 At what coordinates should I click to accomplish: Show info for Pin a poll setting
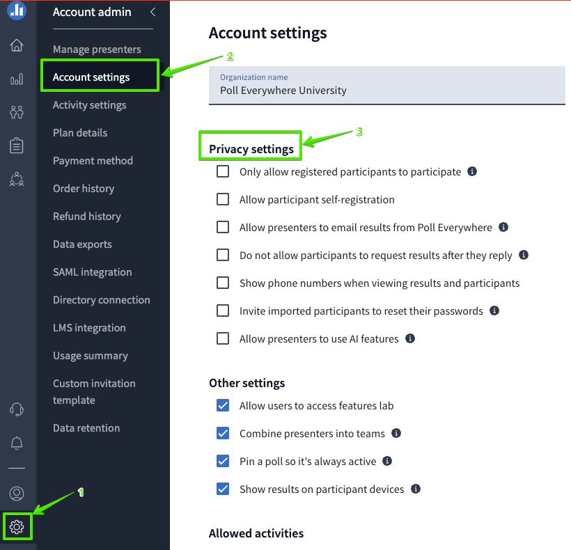pyautogui.click(x=387, y=461)
